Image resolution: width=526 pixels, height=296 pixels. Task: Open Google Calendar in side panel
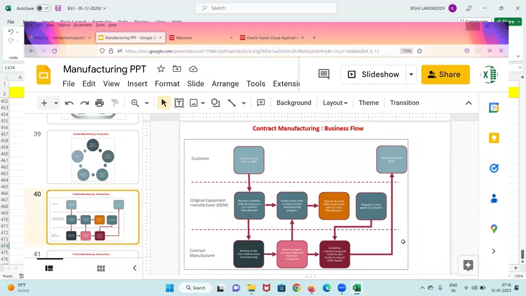[x=494, y=108]
